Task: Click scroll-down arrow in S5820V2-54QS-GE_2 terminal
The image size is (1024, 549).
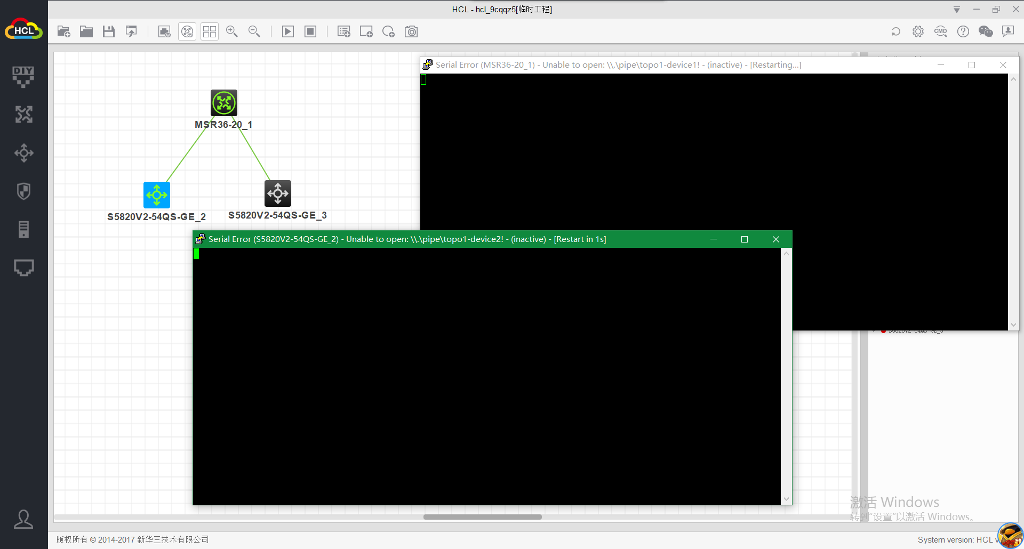Action: (786, 499)
